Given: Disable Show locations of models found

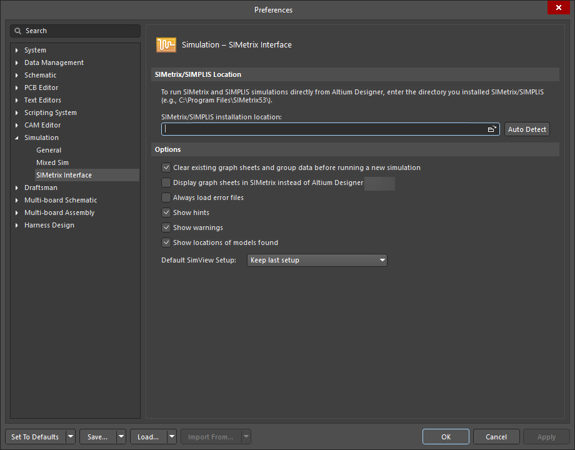Looking at the screenshot, I should pos(166,242).
